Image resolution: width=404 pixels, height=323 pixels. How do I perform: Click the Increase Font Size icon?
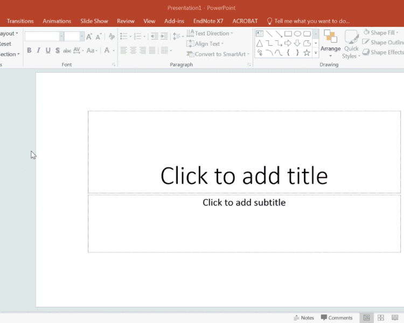coord(89,37)
